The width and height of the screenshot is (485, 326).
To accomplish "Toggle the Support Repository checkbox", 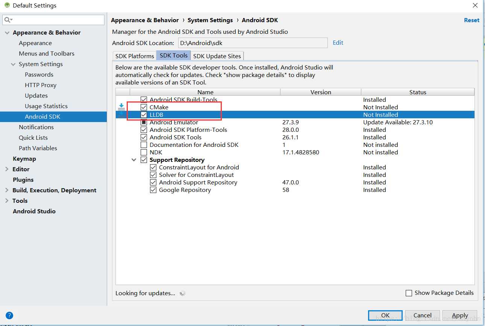I will coord(144,160).
